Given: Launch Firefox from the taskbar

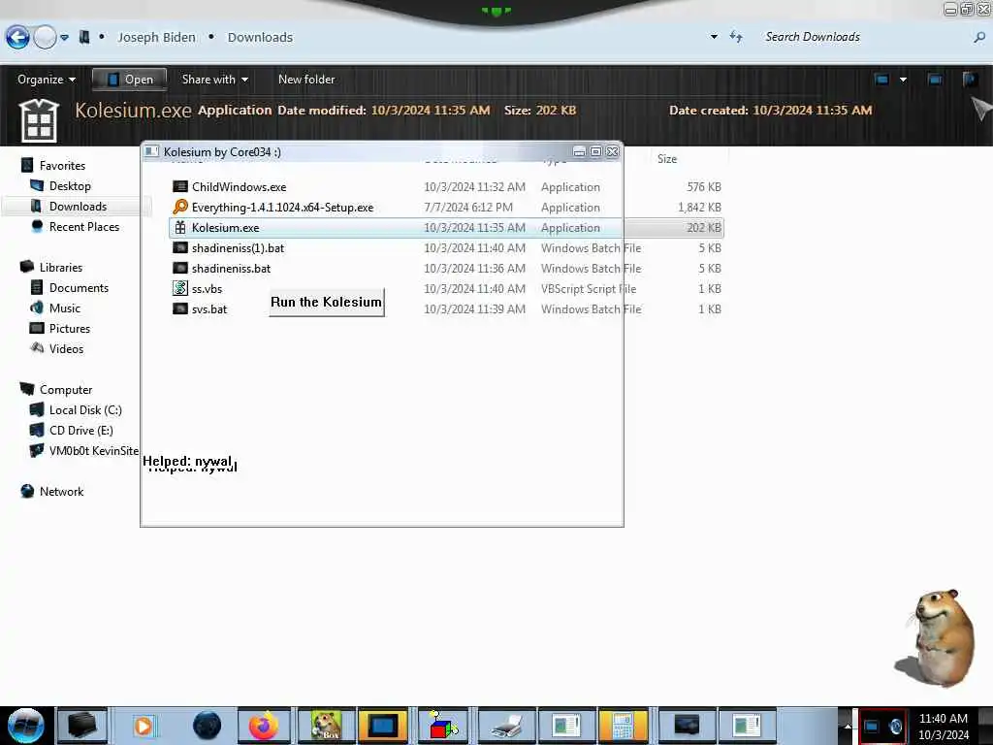Looking at the screenshot, I should 264,726.
